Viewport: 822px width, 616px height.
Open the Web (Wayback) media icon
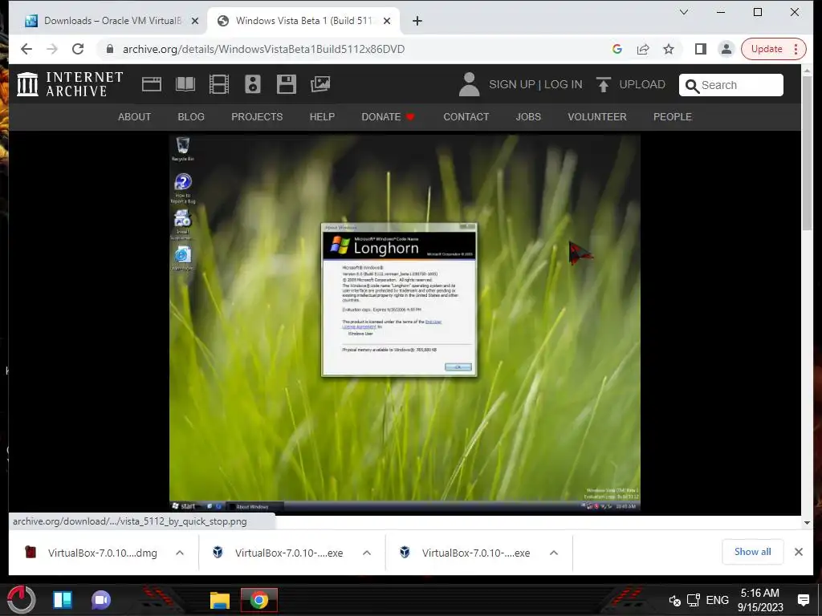pos(152,84)
